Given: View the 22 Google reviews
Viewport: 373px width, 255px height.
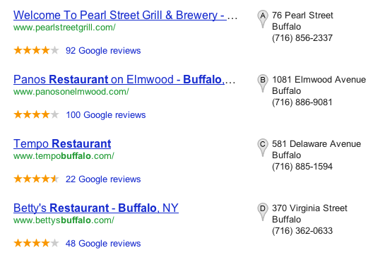Looking at the screenshot, I should point(103,179).
